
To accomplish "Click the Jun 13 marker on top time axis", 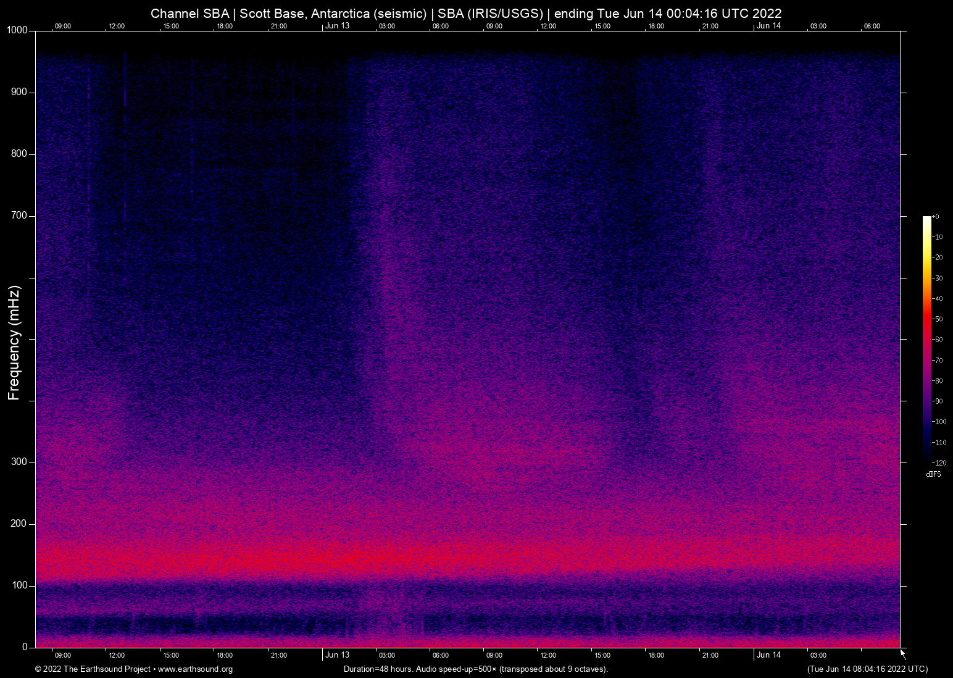I will point(337,26).
